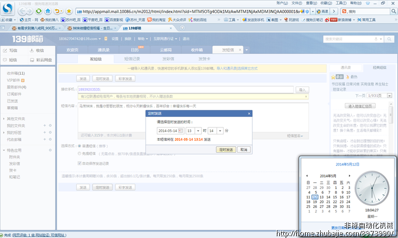Click the orange phone icon beside the account email

pyautogui.click(x=105, y=39)
